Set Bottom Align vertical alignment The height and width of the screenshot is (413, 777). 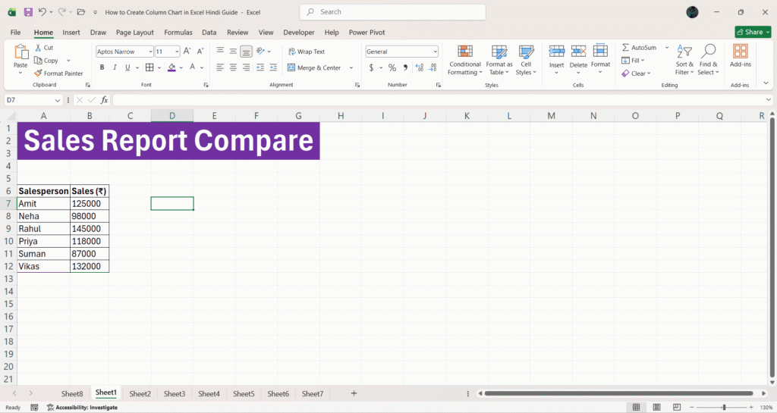coord(247,51)
